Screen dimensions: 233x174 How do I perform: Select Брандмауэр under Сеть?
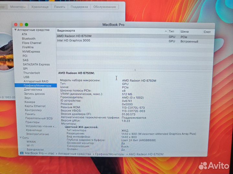(x=35, y=149)
